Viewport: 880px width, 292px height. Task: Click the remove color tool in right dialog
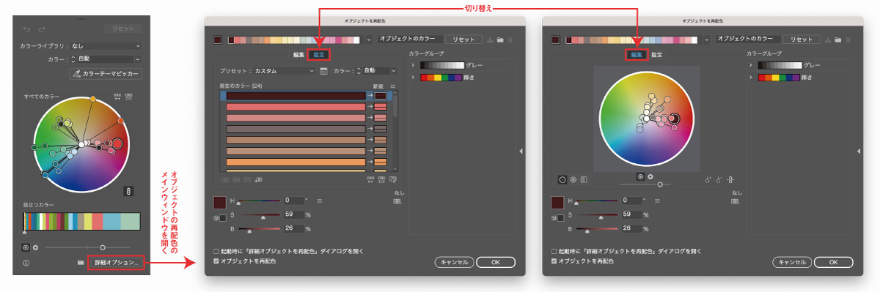719,179
